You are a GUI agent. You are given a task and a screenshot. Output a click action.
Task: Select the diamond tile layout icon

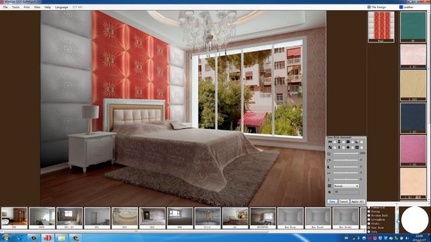[x=348, y=147]
